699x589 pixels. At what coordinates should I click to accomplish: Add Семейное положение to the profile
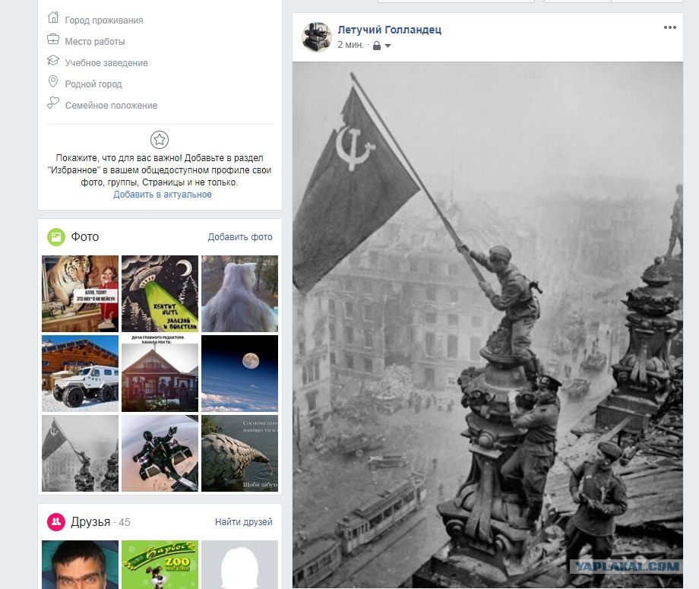tap(111, 106)
